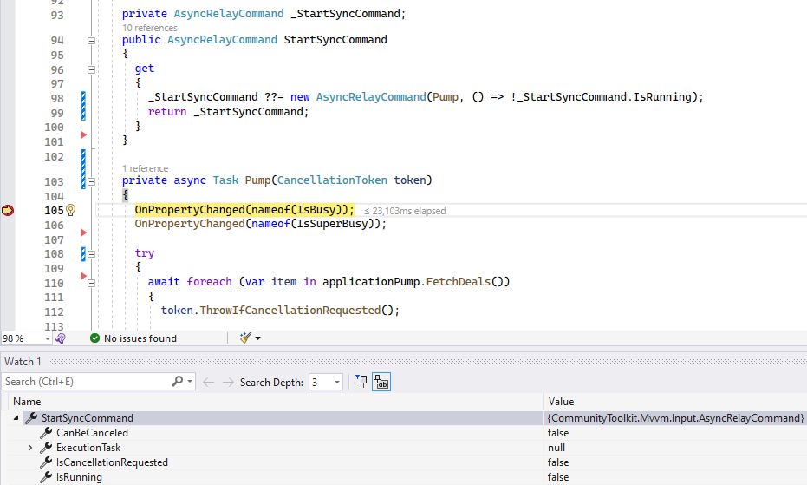
Task: Click the 'null' value of ExecutionTask
Action: (x=556, y=448)
